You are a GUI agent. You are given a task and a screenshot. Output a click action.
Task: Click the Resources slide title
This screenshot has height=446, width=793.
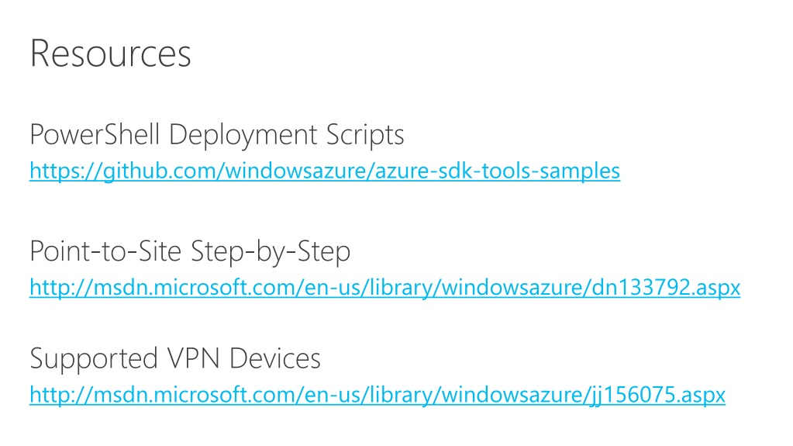click(x=110, y=54)
